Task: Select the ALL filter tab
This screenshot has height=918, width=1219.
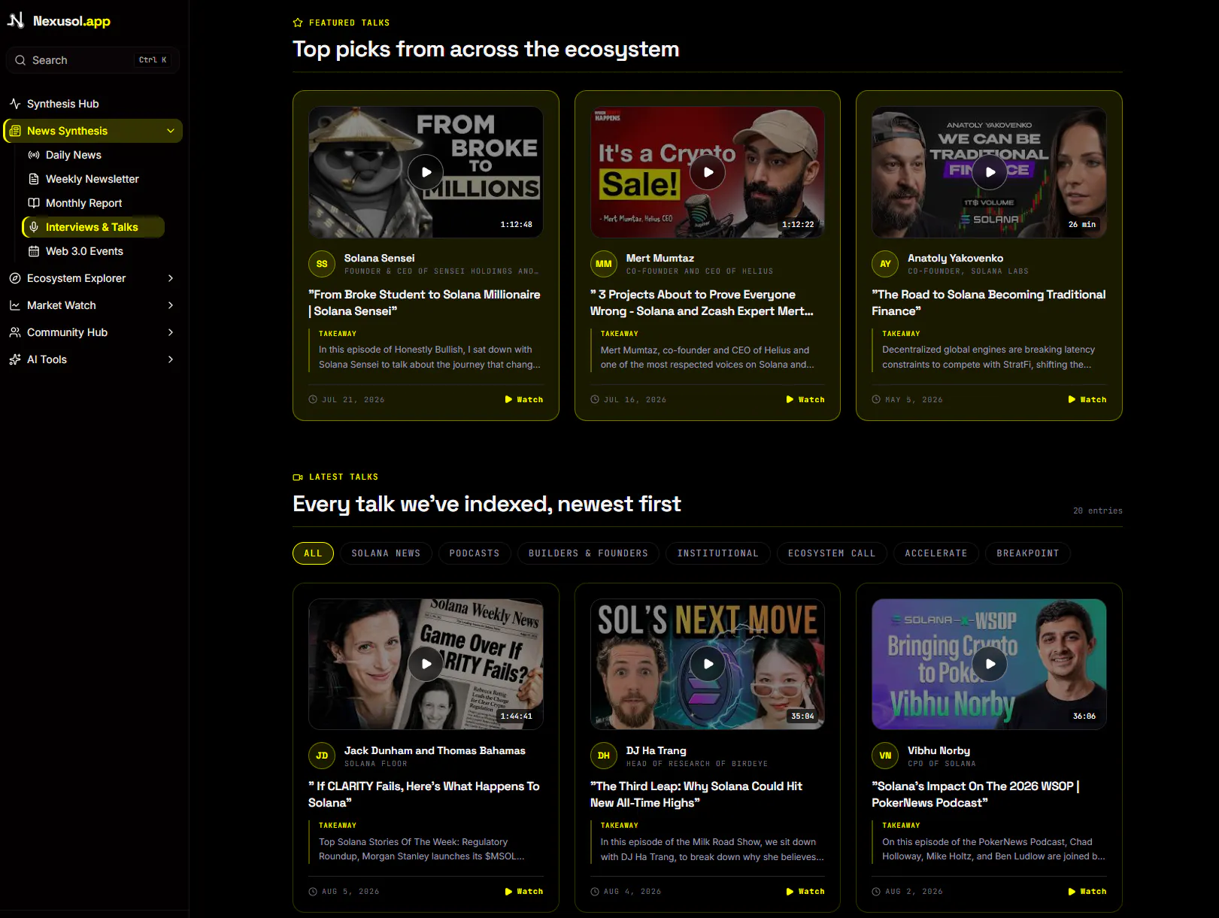Action: point(313,553)
